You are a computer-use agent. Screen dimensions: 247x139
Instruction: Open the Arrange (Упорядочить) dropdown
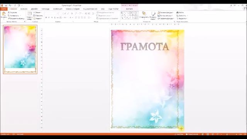pyautogui.click(x=144, y=15)
